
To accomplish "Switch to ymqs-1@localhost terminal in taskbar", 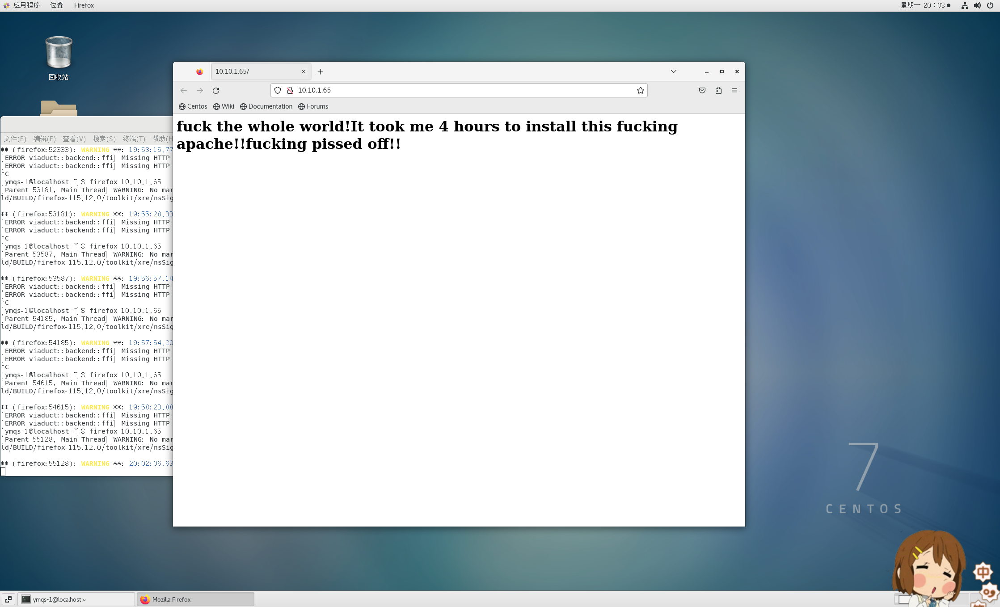I will [x=76, y=599].
